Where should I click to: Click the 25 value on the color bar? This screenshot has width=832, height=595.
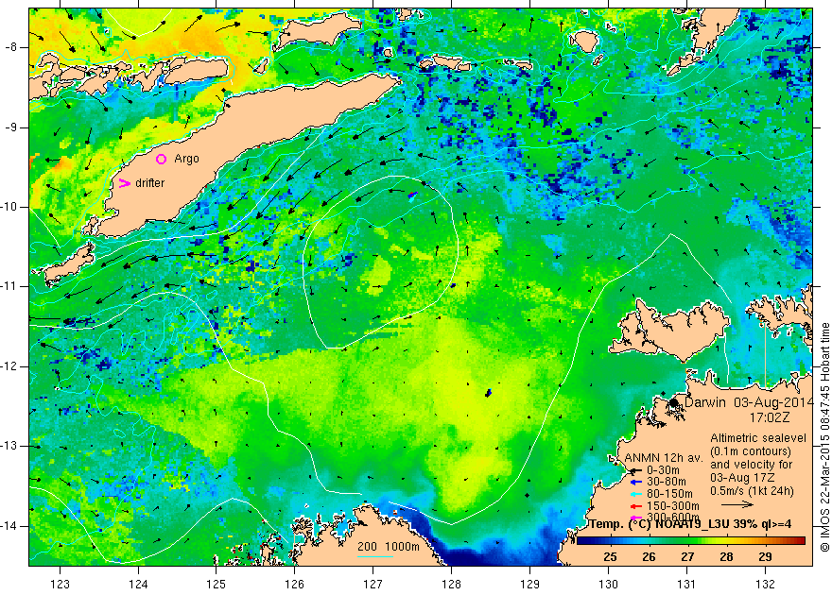coord(610,557)
